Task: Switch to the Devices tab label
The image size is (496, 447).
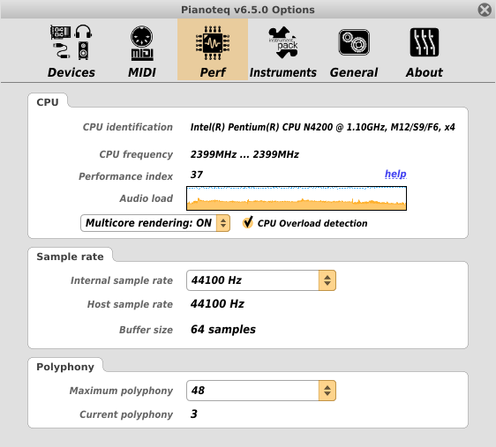Action: 71,72
